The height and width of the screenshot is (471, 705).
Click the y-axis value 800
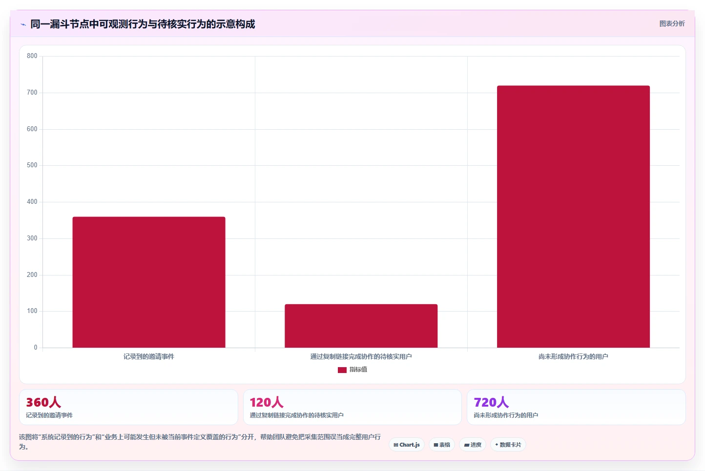tap(32, 56)
